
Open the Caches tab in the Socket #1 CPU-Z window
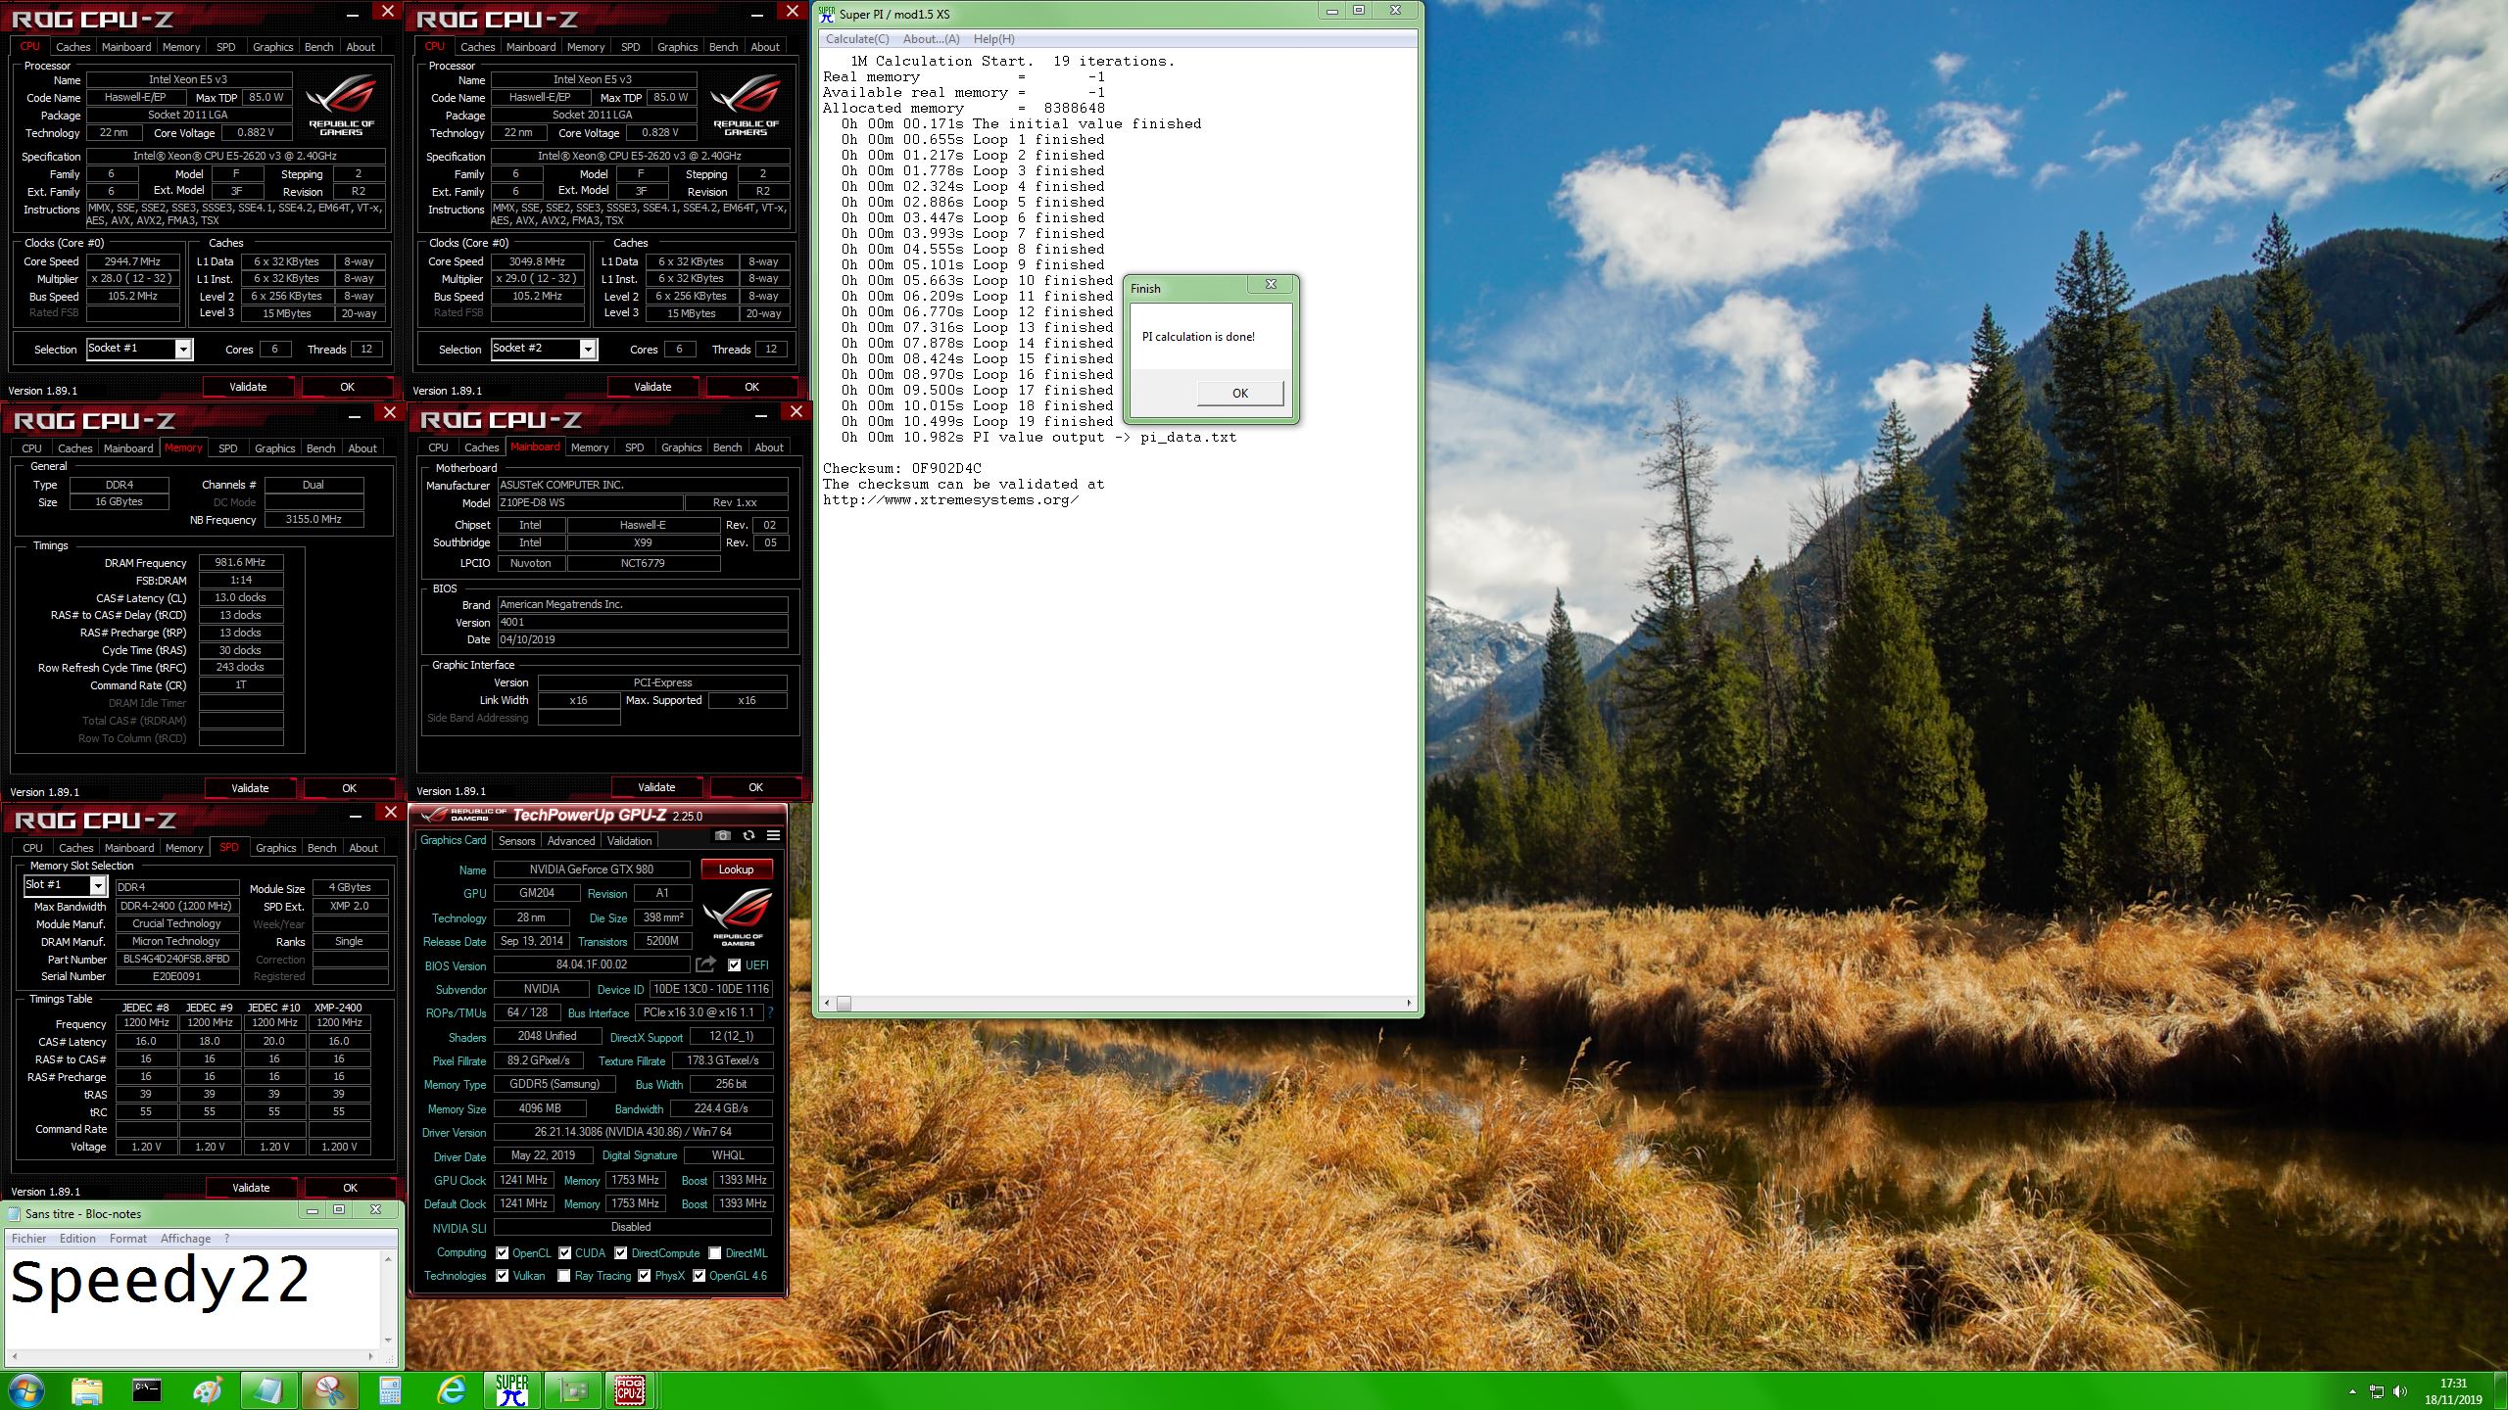72,46
